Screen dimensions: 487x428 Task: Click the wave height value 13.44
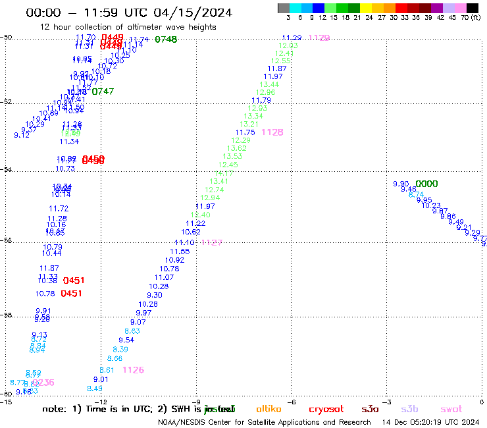point(269,84)
